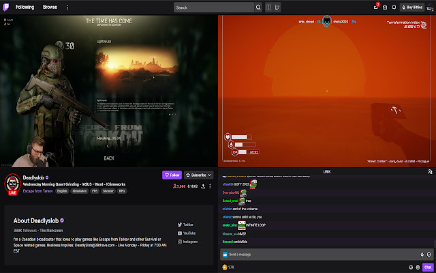
Task: Open the Whispers chat bubble icon
Action: click(394, 8)
